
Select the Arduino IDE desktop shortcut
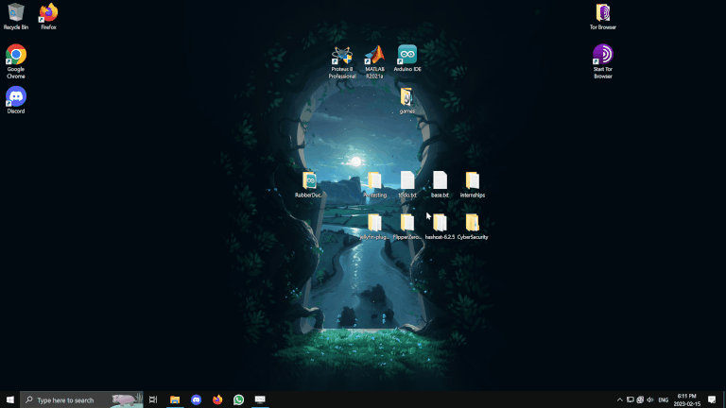[407, 59]
